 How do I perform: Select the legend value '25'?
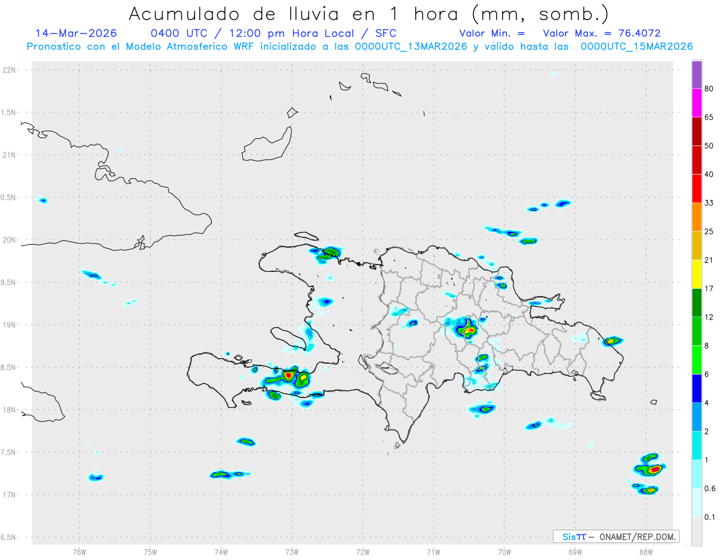tap(709, 231)
